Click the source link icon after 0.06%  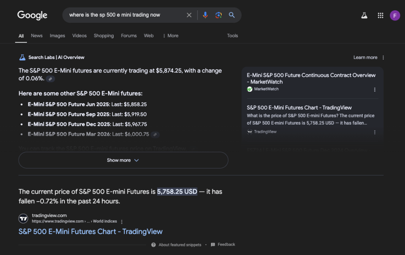click(x=50, y=79)
